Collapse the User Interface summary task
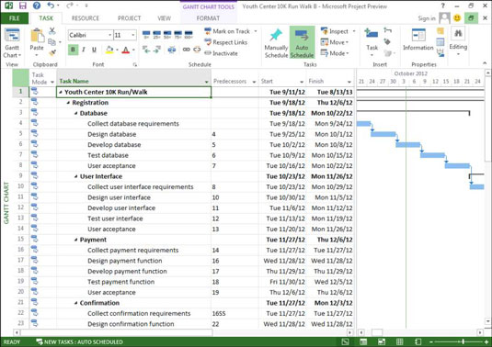The image size is (492, 347). [76, 176]
